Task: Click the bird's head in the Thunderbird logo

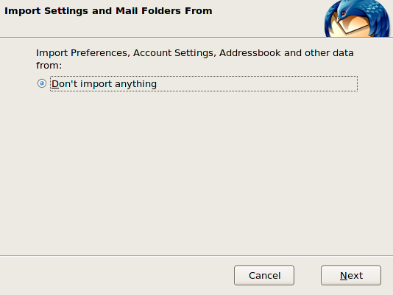Action: point(347,10)
